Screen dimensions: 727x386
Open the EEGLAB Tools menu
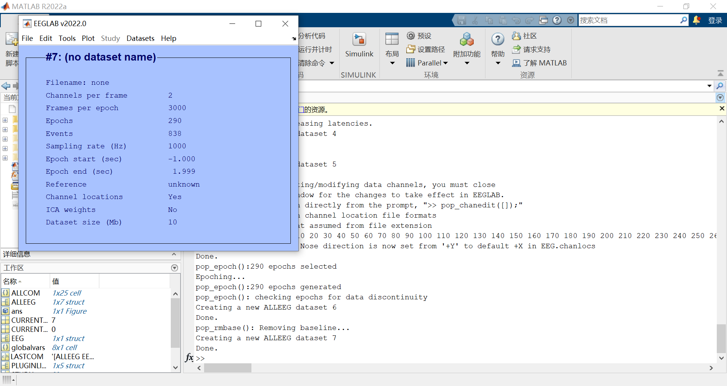click(67, 38)
